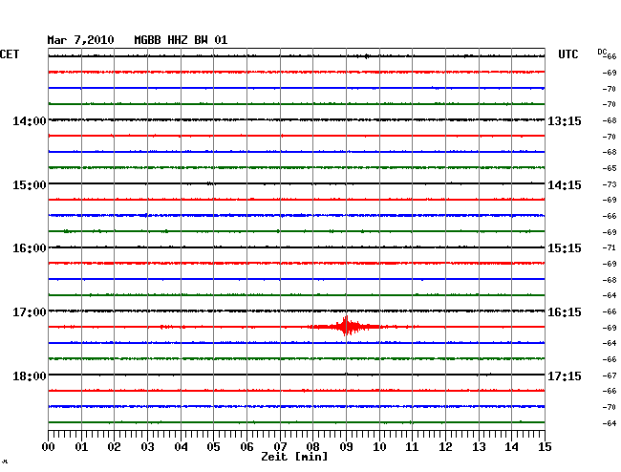
Task: Select the DC value -67
Action: pyautogui.click(x=610, y=375)
